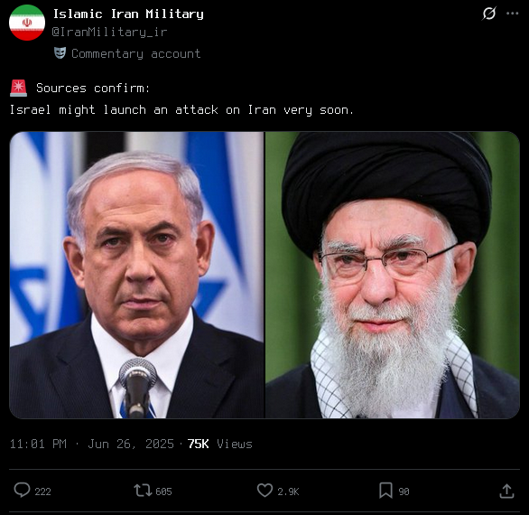Screen dimensions: 529x515
Task: Bookmark the post with ribbon icon
Action: [x=385, y=491]
